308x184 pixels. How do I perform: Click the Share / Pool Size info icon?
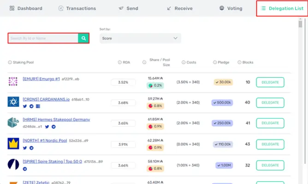[144, 62]
